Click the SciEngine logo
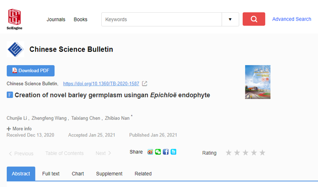Image resolution: width=318 pixels, height=187 pixels. pos(15,19)
